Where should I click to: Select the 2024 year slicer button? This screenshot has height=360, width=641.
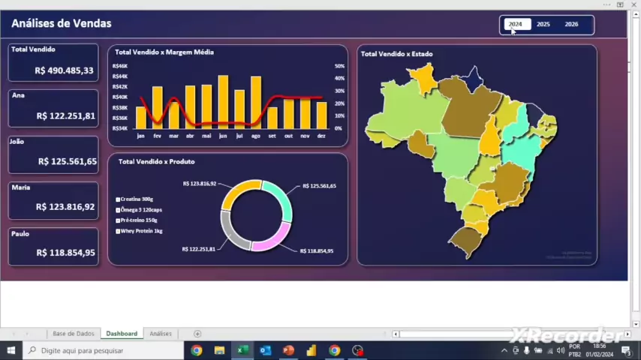tap(516, 24)
